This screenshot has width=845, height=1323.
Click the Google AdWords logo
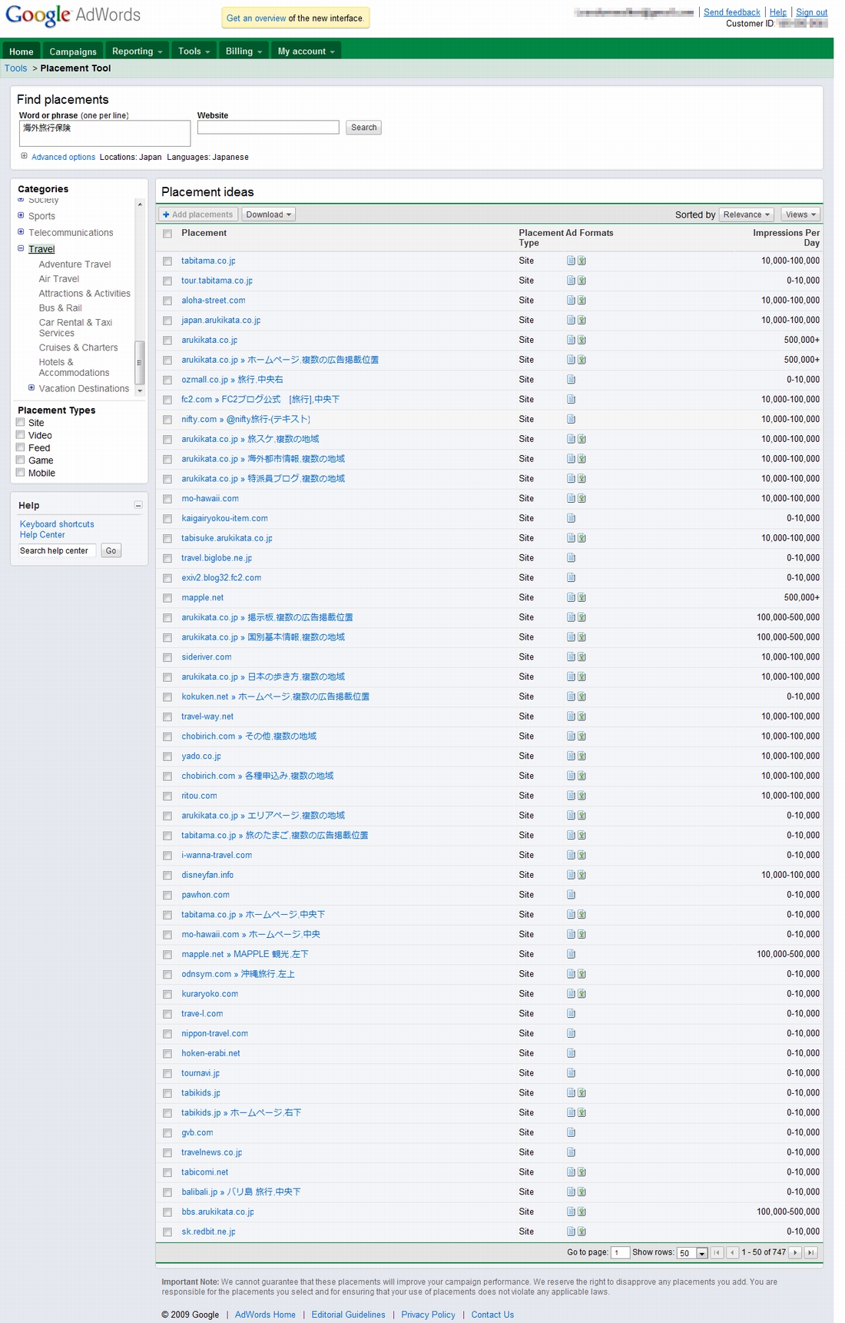(x=73, y=15)
